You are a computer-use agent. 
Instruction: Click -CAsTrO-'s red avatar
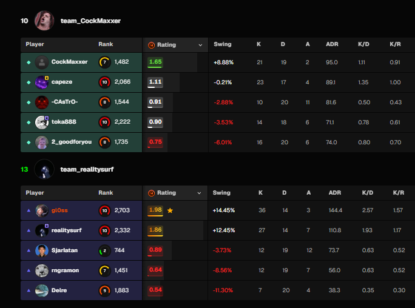pos(42,102)
